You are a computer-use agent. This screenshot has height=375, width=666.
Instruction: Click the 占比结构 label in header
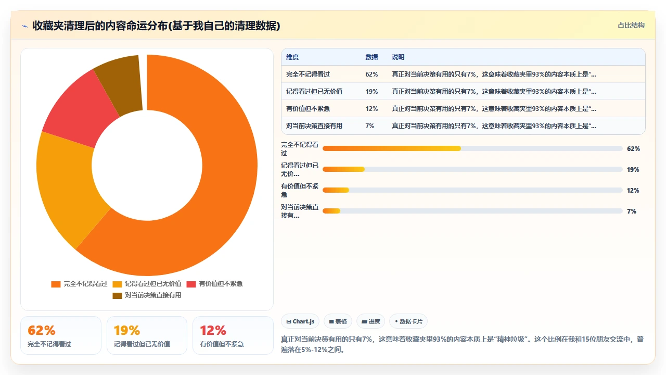coord(631,25)
